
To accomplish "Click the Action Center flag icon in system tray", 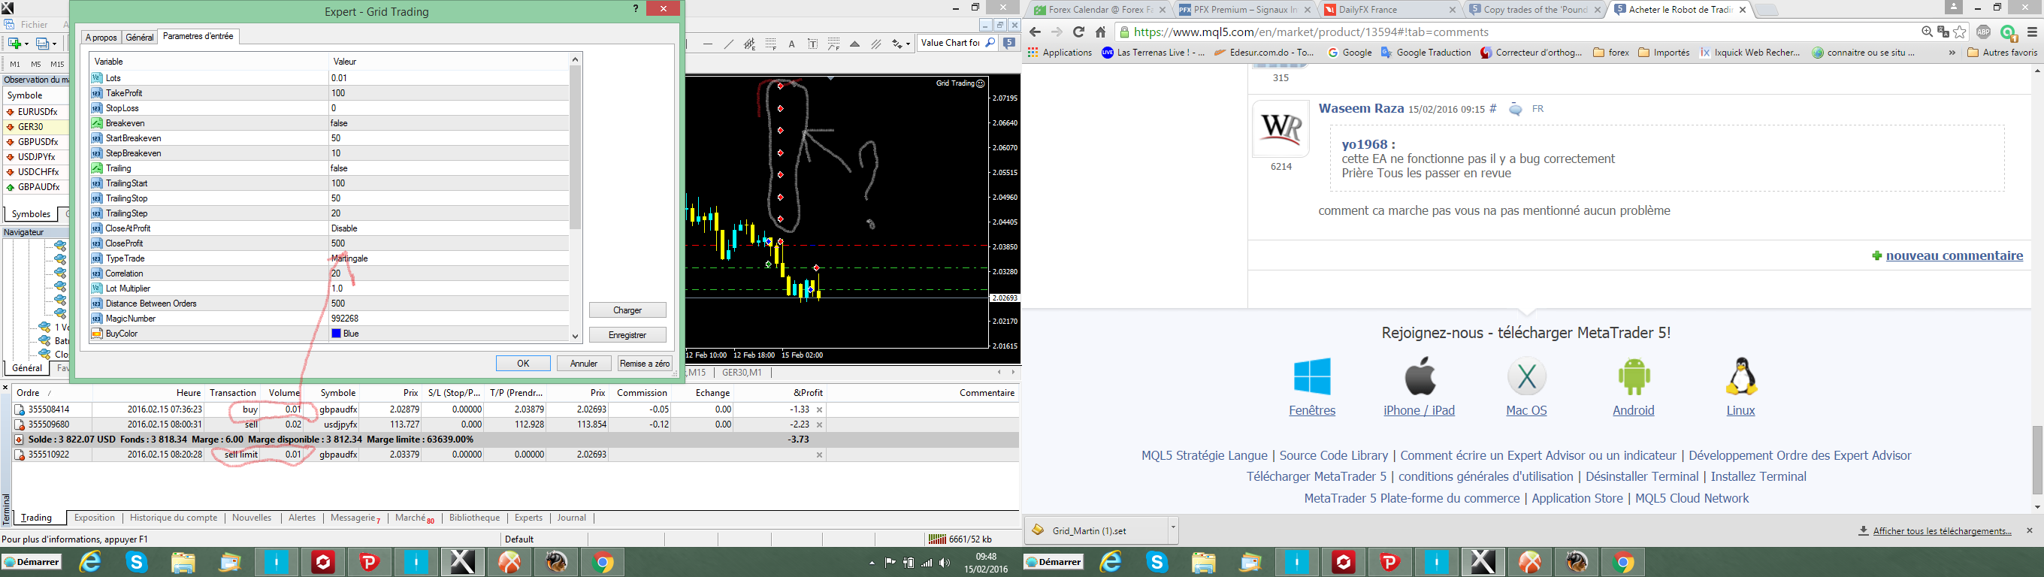I will click(890, 563).
